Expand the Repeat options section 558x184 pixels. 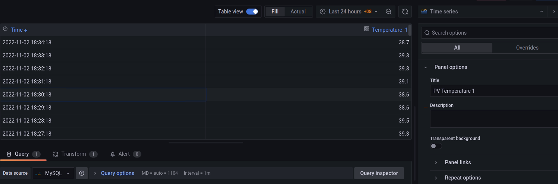[x=463, y=178]
